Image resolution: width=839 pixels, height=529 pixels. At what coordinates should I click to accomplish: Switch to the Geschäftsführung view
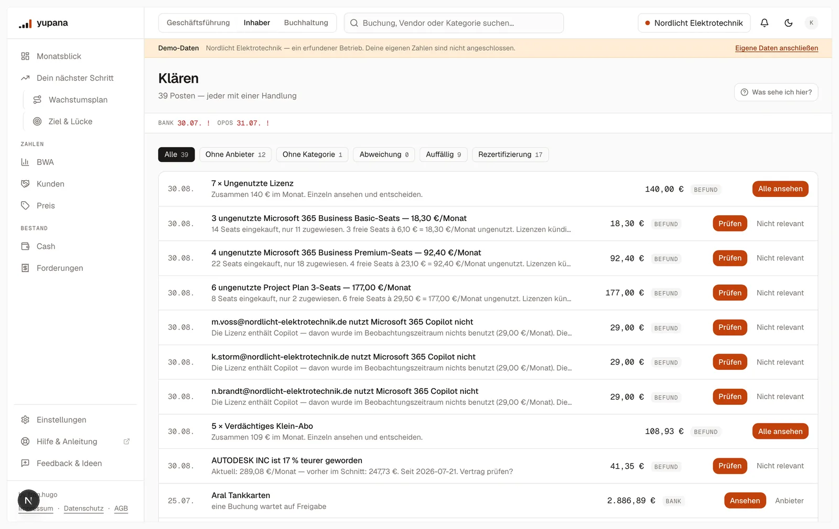[198, 23]
